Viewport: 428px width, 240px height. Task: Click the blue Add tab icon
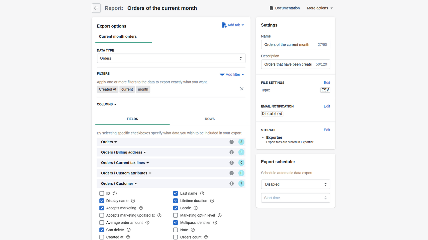pyautogui.click(x=223, y=25)
